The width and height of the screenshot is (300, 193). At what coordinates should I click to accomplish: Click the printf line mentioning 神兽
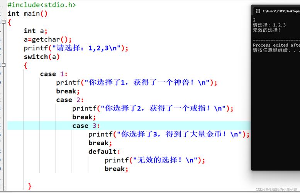tap(137, 83)
